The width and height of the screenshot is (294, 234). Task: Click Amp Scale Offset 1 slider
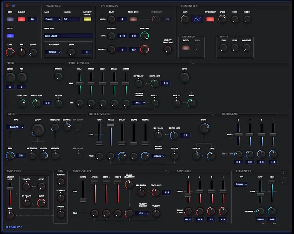coord(188,191)
